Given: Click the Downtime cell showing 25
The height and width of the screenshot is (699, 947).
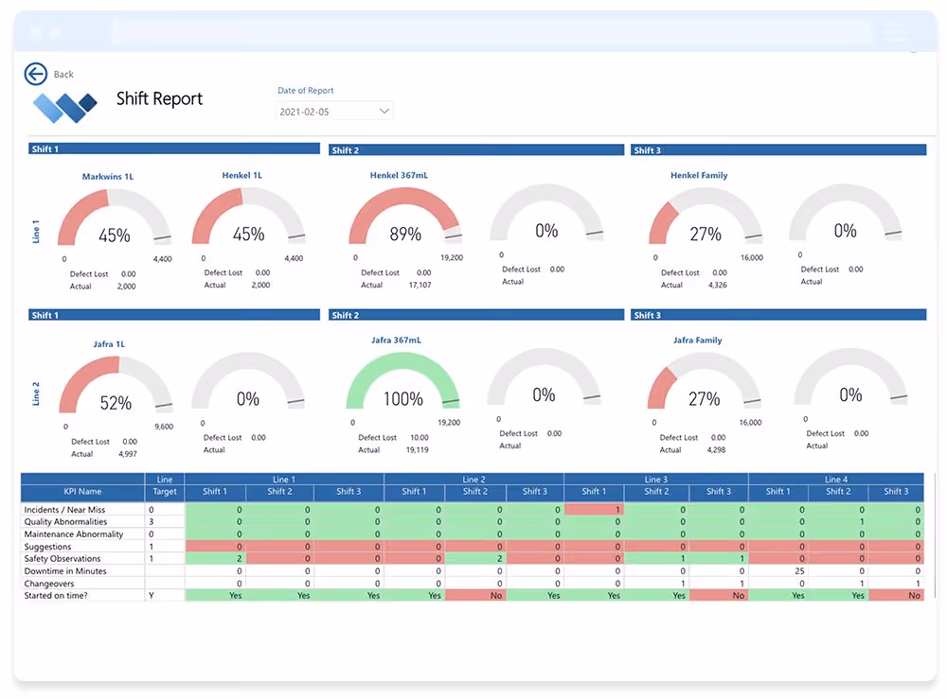Looking at the screenshot, I should click(x=777, y=571).
